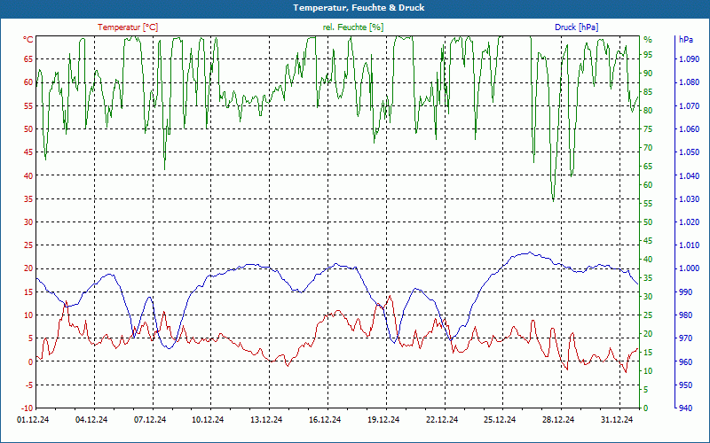Click the date label "13.12.24"
The width and height of the screenshot is (710, 443).
coord(266,419)
